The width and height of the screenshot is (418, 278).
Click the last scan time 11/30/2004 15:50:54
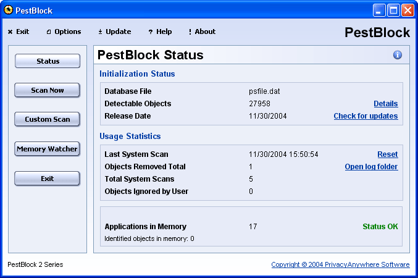(x=283, y=154)
